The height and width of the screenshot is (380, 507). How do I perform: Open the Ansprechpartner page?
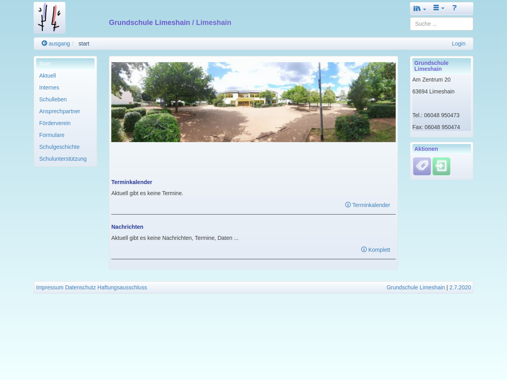click(x=59, y=111)
